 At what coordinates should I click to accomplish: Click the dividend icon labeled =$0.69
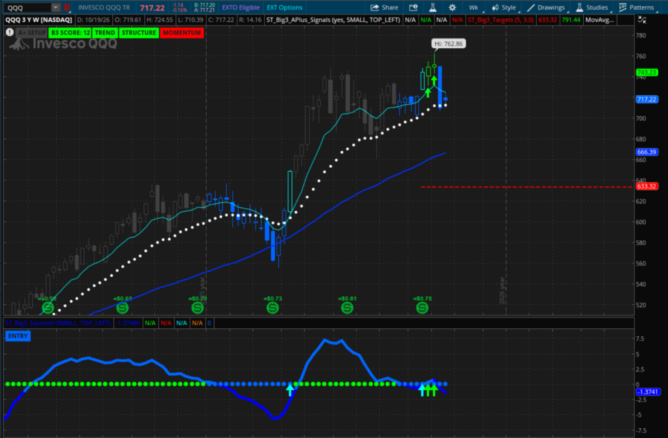122,307
